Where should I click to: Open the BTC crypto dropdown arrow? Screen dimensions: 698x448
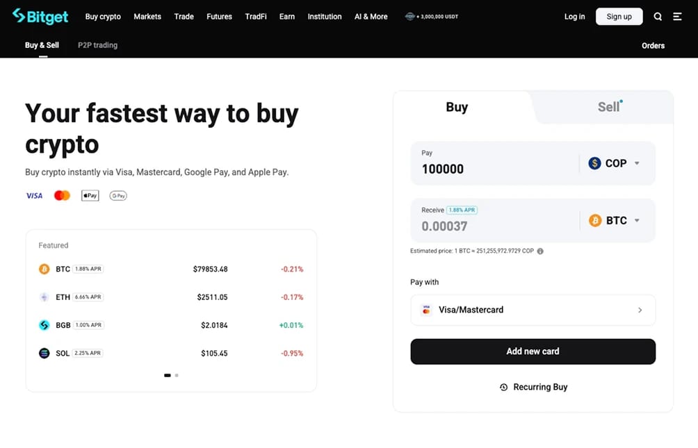click(637, 220)
